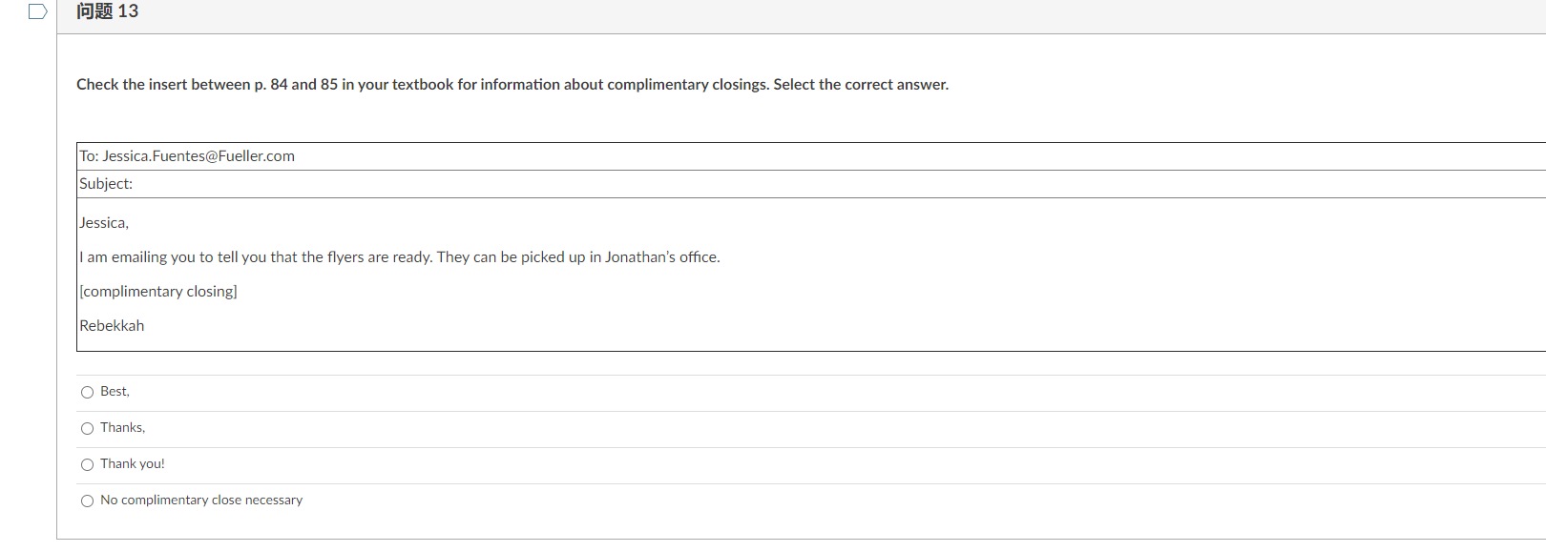This screenshot has height=552, width=1546.
Task: Click the Jessica.Fuentes@Fueller.com email address
Action: [198, 156]
